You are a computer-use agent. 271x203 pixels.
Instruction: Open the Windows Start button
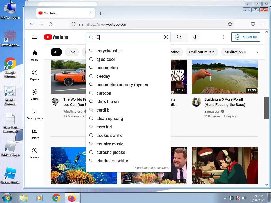[7, 198]
